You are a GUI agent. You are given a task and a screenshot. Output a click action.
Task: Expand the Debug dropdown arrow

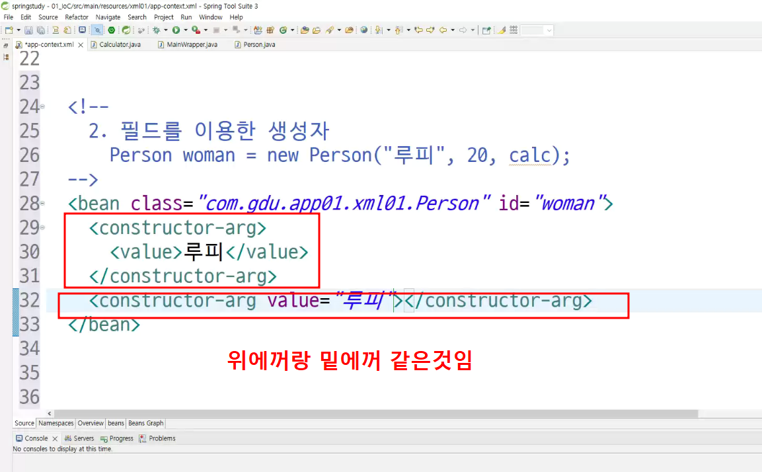point(166,30)
